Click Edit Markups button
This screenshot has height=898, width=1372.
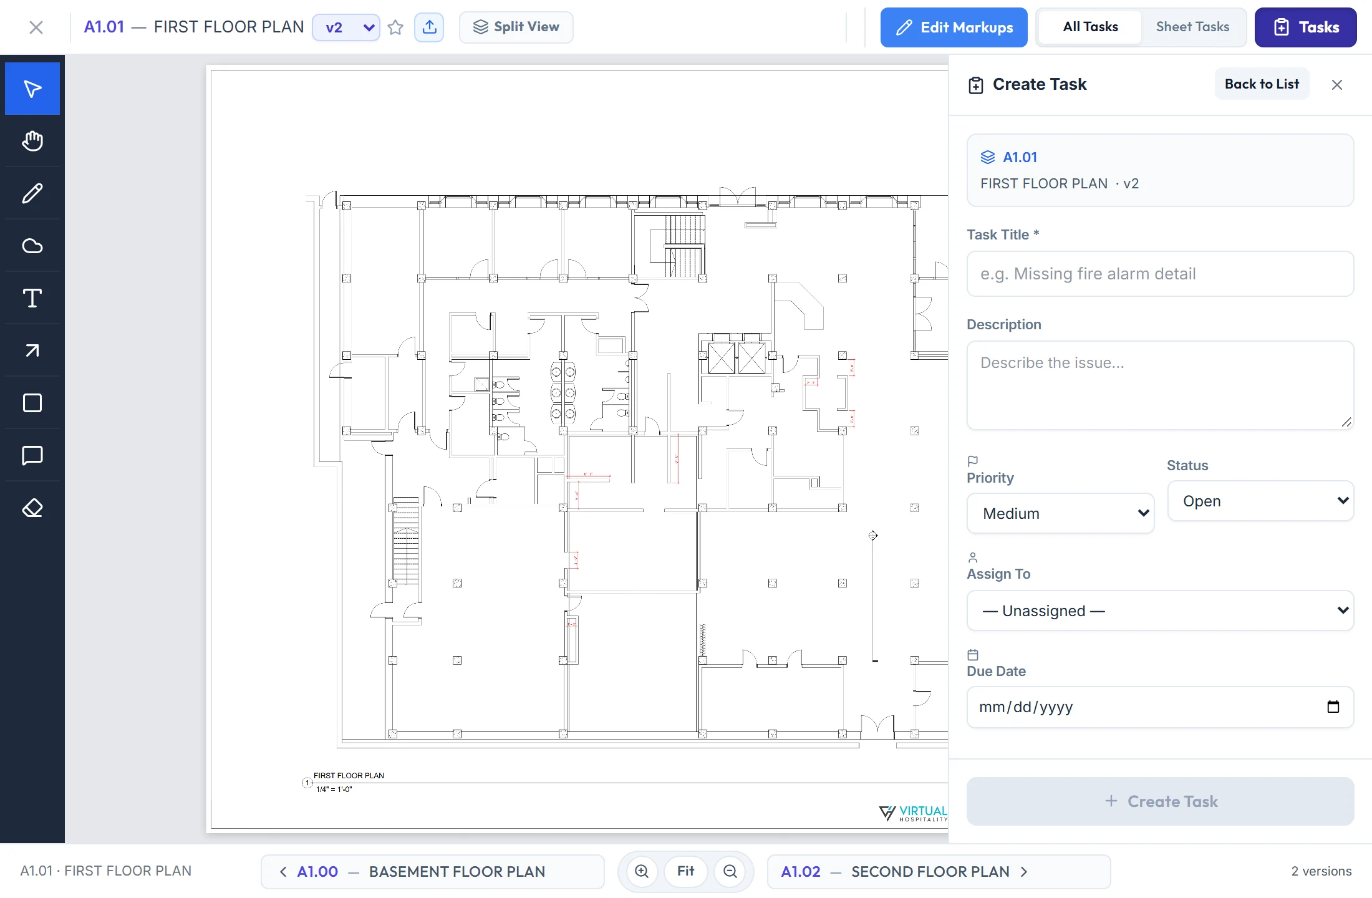(954, 27)
